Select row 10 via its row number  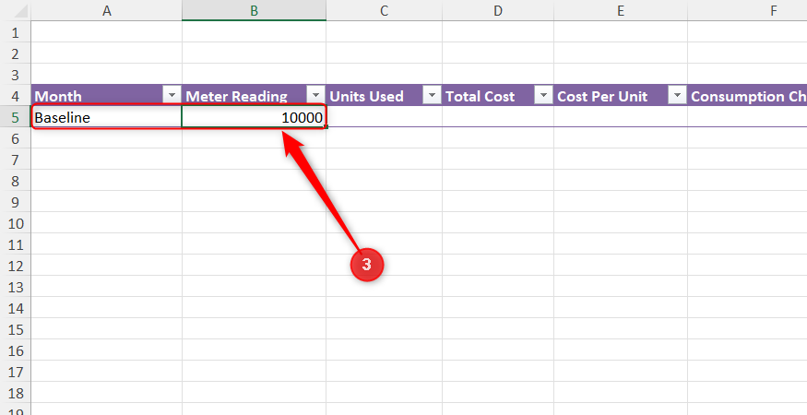(x=16, y=223)
